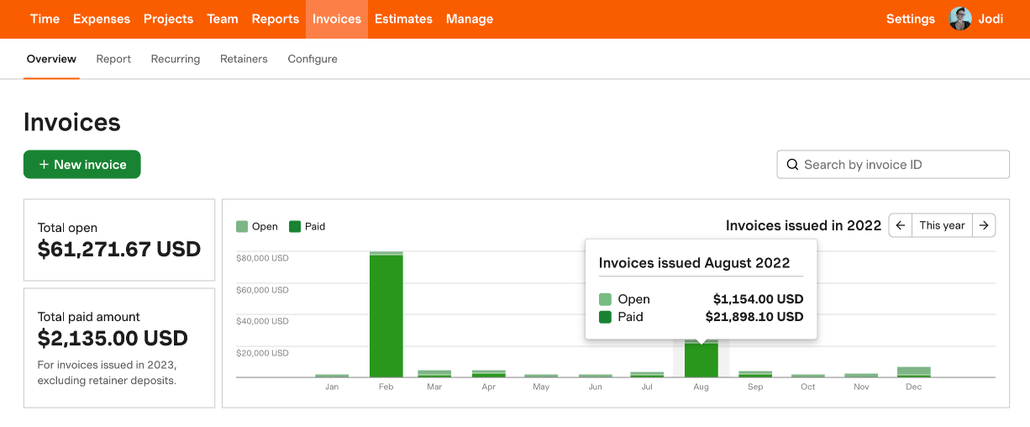The height and width of the screenshot is (427, 1030).
Task: Open Settings in the top bar
Action: [x=911, y=18]
